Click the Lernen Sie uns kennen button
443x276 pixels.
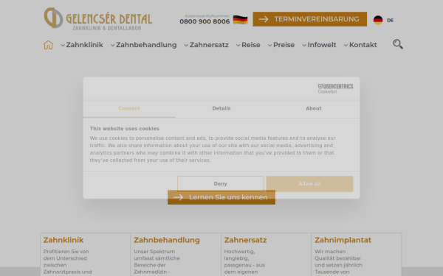pyautogui.click(x=221, y=197)
